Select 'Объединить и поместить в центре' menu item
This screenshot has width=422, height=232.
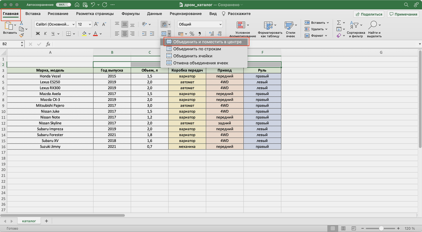(x=207, y=42)
